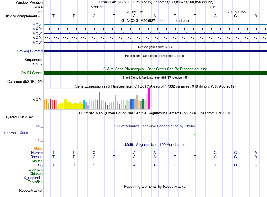Click the tall magenta GTEx expression bar
267x197 pixels.
pyautogui.click(x=149, y=99)
